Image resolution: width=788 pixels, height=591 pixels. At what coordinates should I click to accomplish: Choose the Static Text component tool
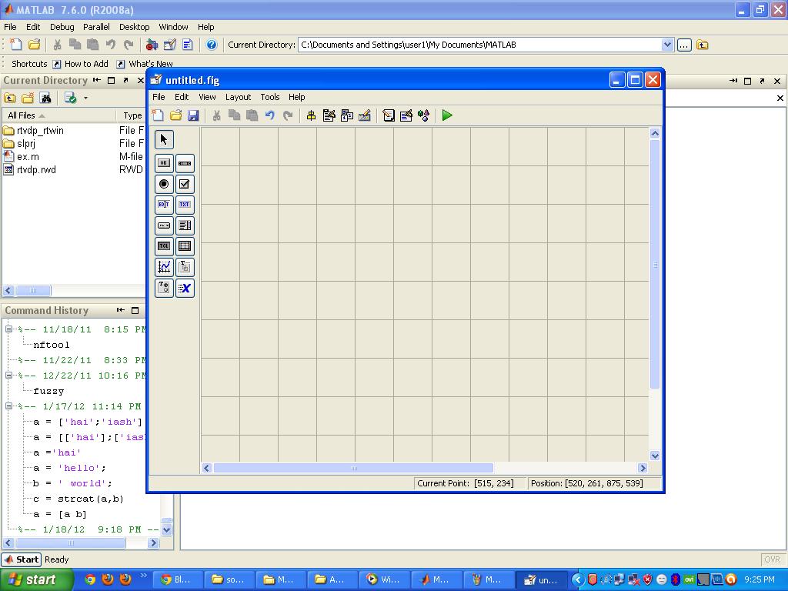coord(185,205)
